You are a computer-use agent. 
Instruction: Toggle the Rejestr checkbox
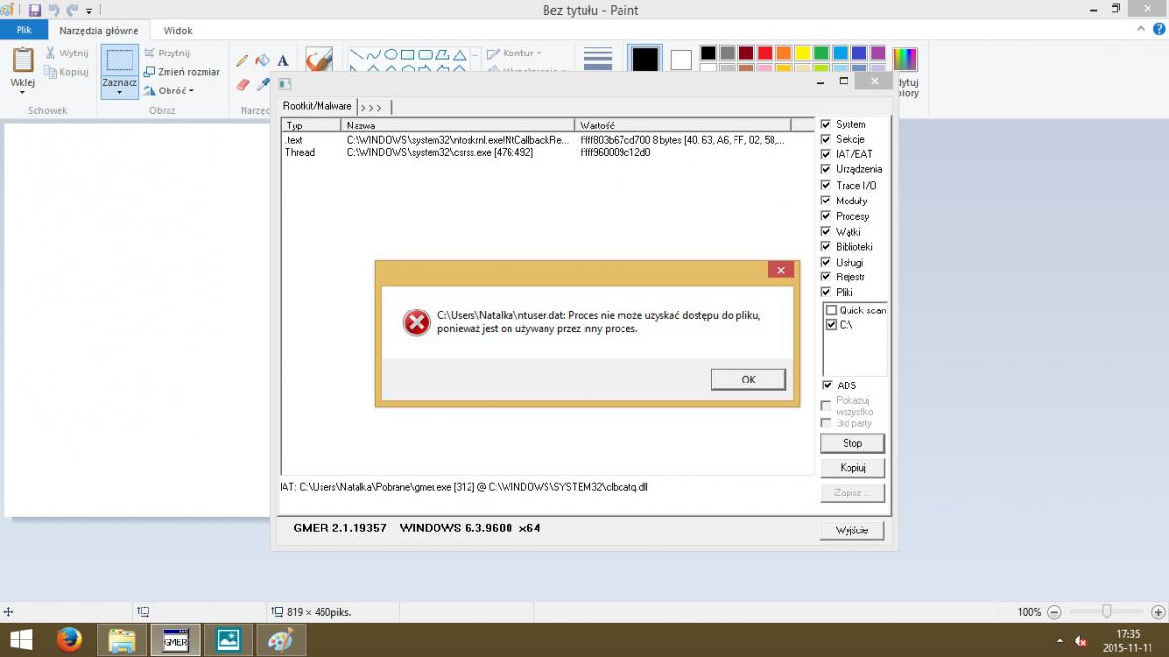[x=826, y=277]
